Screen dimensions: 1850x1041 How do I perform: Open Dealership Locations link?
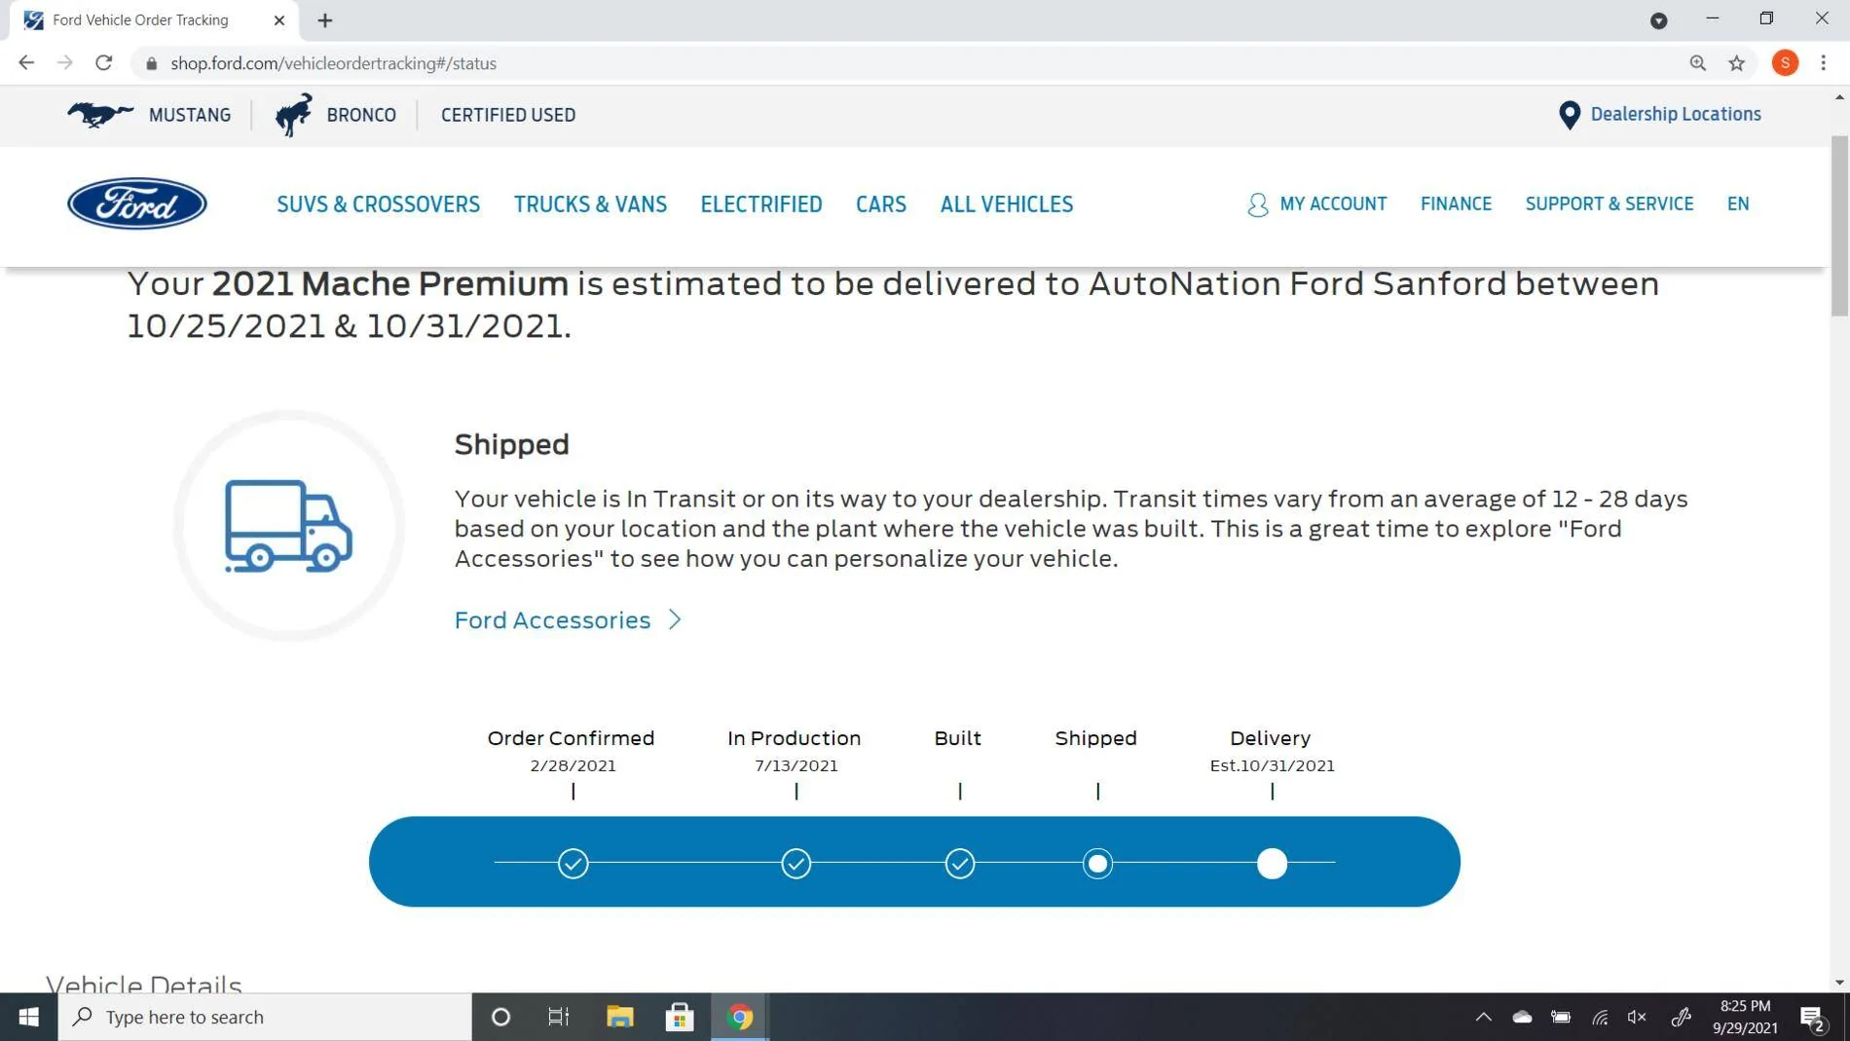coord(1676,114)
